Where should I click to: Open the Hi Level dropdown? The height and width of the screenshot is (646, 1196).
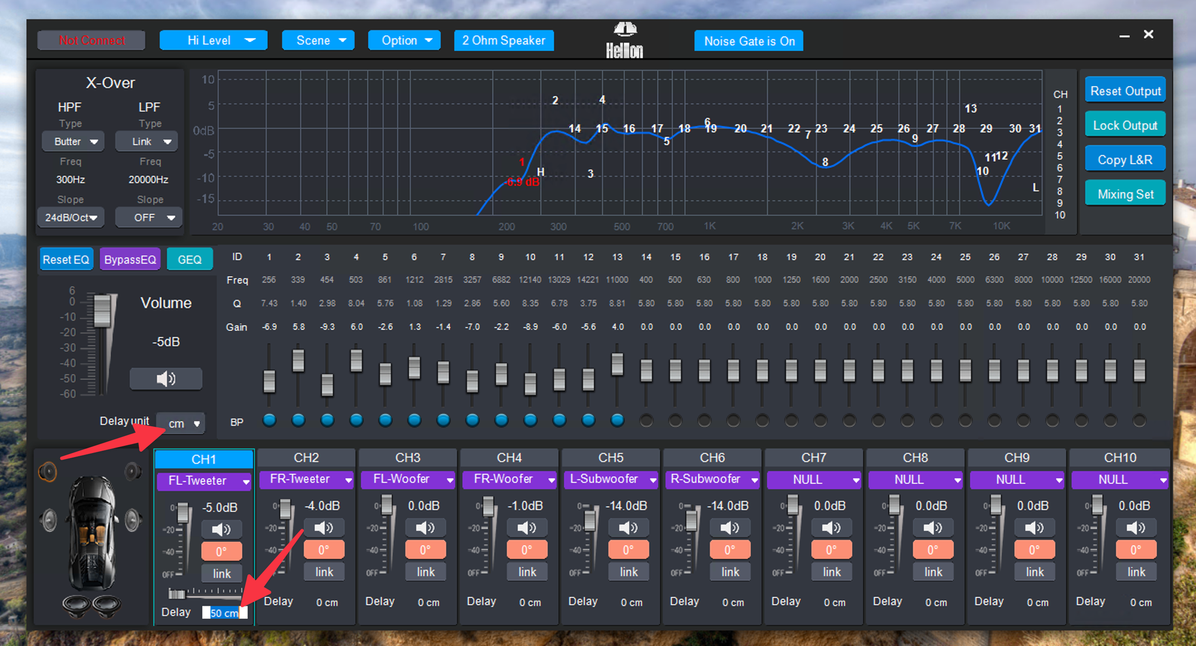213,41
